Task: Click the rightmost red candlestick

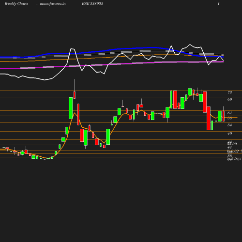Action: [x=224, y=116]
